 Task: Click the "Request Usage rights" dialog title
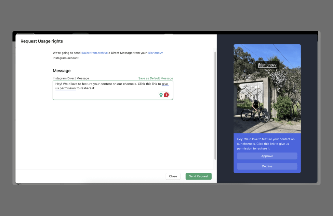tap(42, 41)
